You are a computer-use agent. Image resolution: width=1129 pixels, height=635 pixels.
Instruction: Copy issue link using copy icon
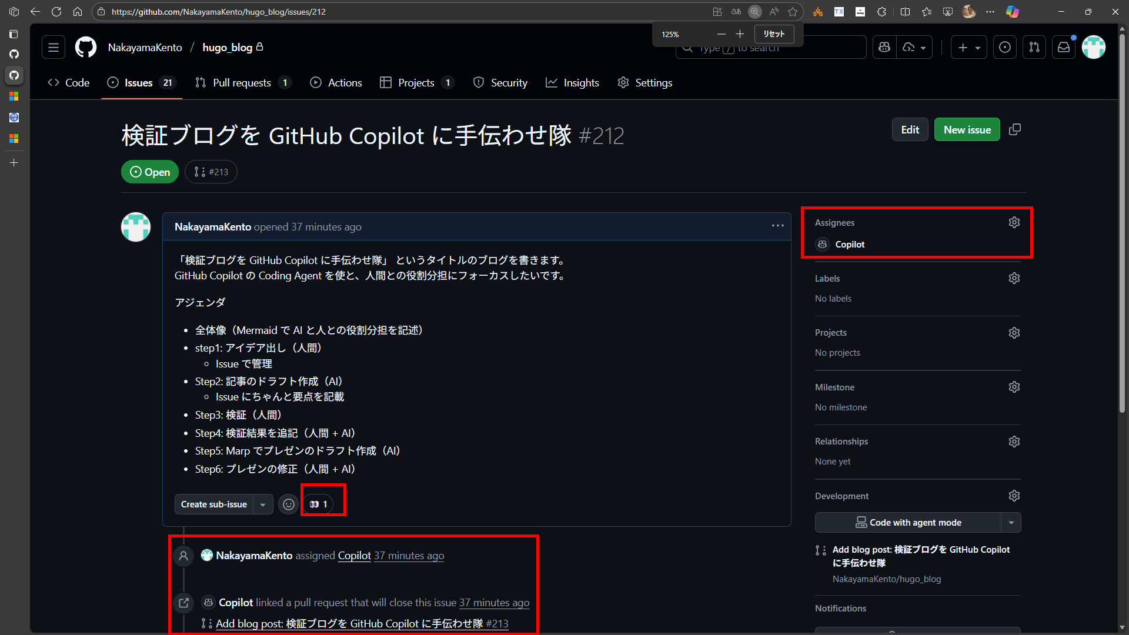(x=1015, y=129)
